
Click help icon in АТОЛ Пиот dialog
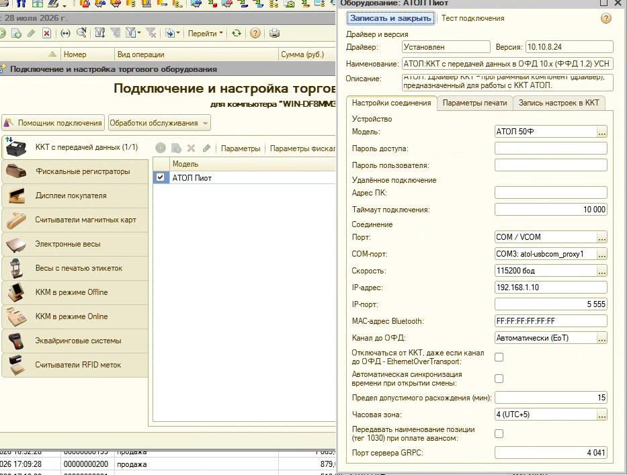(x=605, y=18)
